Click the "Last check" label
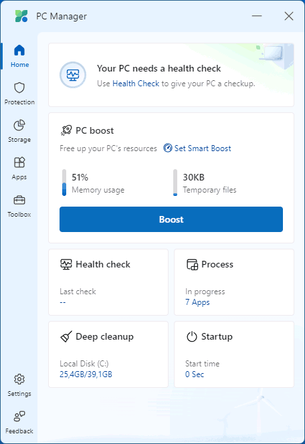The height and width of the screenshot is (444, 305). point(78,292)
